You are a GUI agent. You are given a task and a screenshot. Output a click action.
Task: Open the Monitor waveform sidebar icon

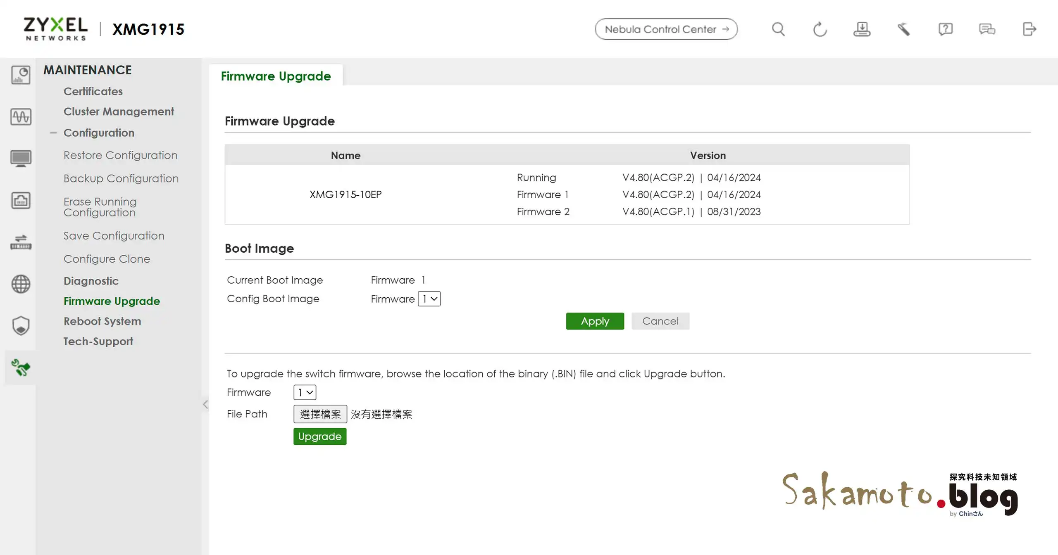(x=21, y=117)
